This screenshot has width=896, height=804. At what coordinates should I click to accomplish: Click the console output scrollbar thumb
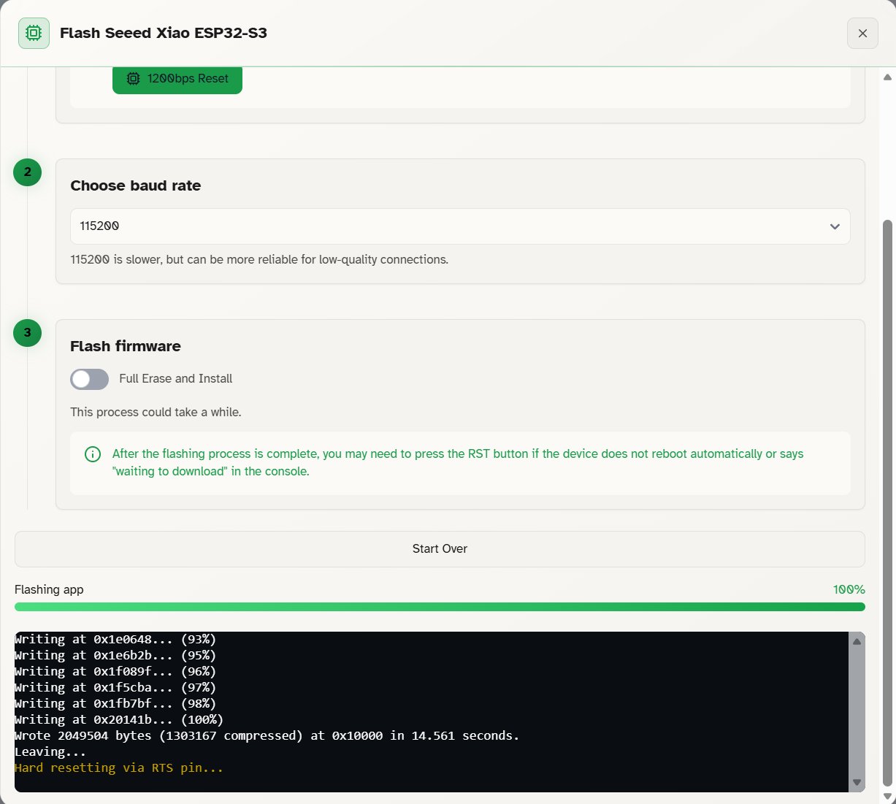click(857, 712)
